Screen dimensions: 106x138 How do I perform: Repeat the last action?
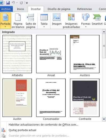point(21,3)
